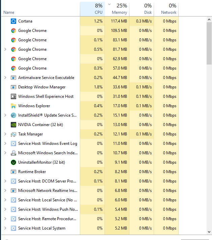Select the Desktop Window Manager row name
Viewport: 212px width, 240px height.
(42, 87)
